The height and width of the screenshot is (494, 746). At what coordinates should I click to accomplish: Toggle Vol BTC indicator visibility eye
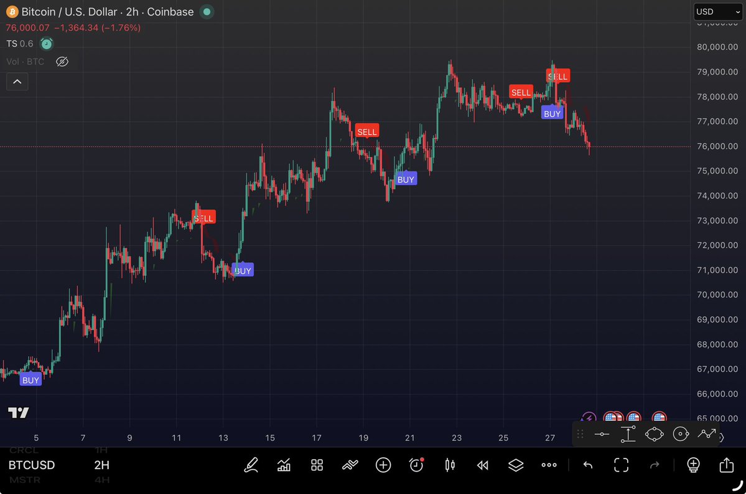(62, 62)
